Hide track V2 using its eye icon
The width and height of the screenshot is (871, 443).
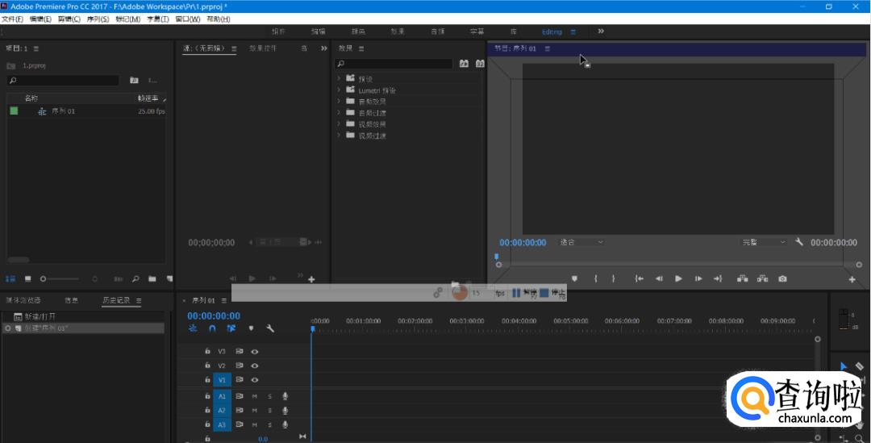tap(255, 366)
